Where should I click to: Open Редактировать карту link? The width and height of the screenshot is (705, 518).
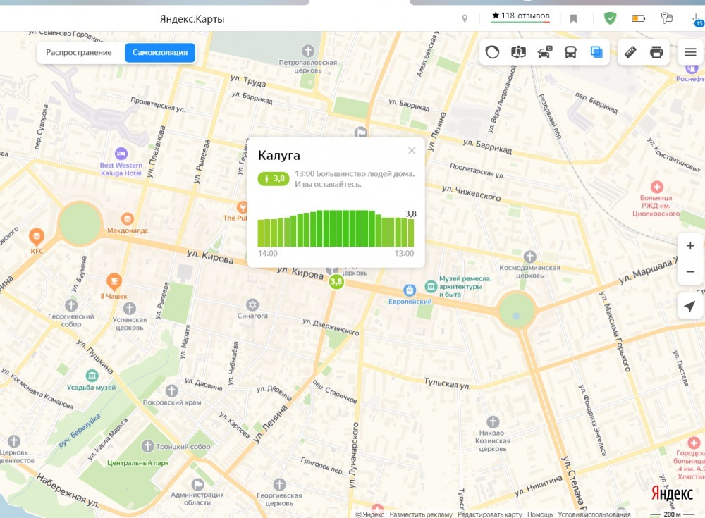(490, 514)
